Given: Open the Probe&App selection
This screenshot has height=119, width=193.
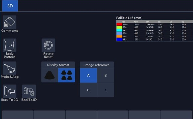Looking at the screenshot, I should [x=10, y=68].
